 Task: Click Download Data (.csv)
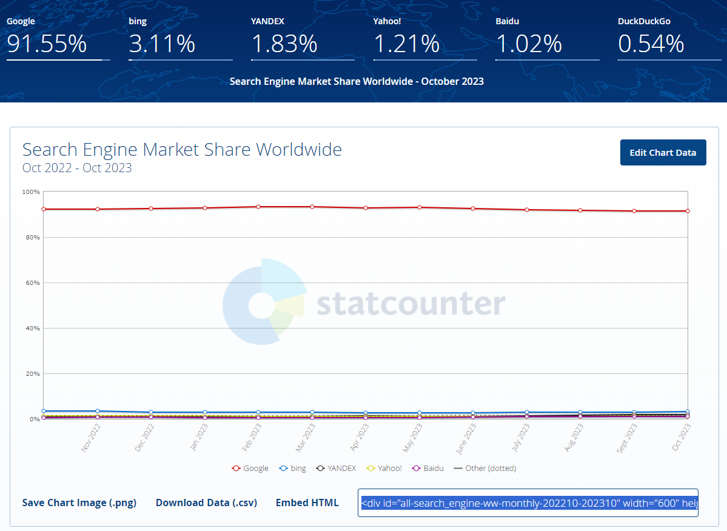coord(206,503)
